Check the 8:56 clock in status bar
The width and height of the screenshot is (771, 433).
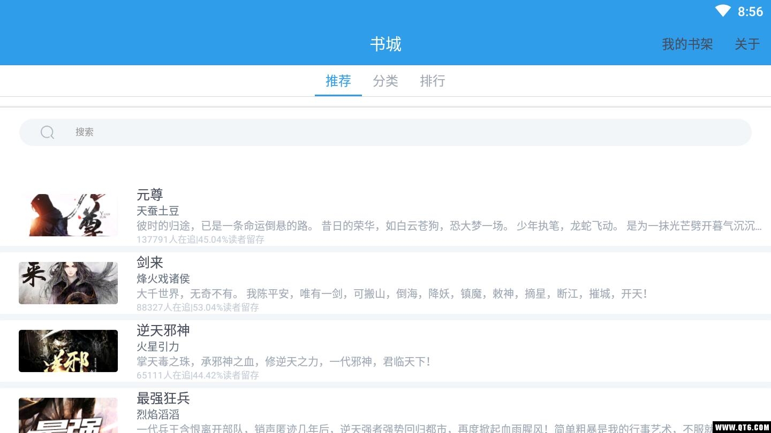click(x=750, y=12)
